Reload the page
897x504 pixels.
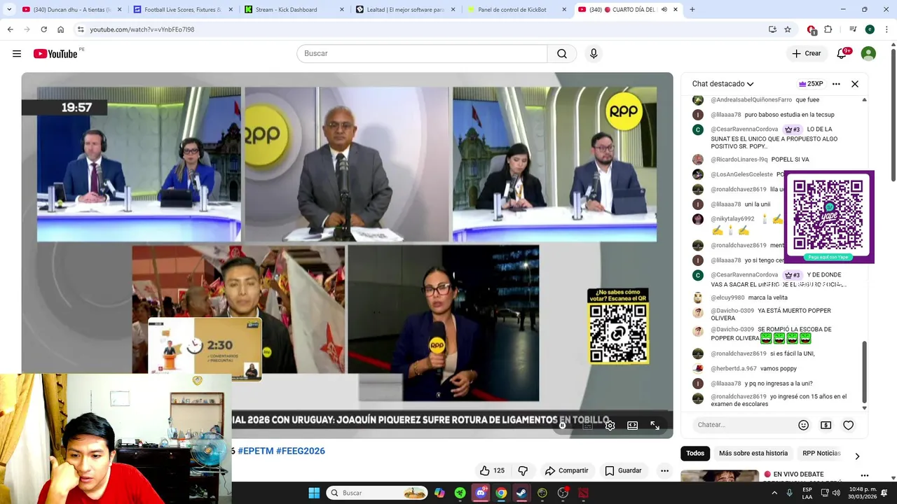43,29
